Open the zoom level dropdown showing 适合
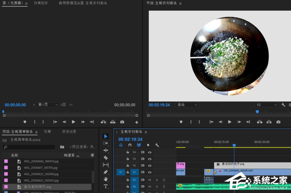This screenshot has width=291, height=193. (x=187, y=105)
